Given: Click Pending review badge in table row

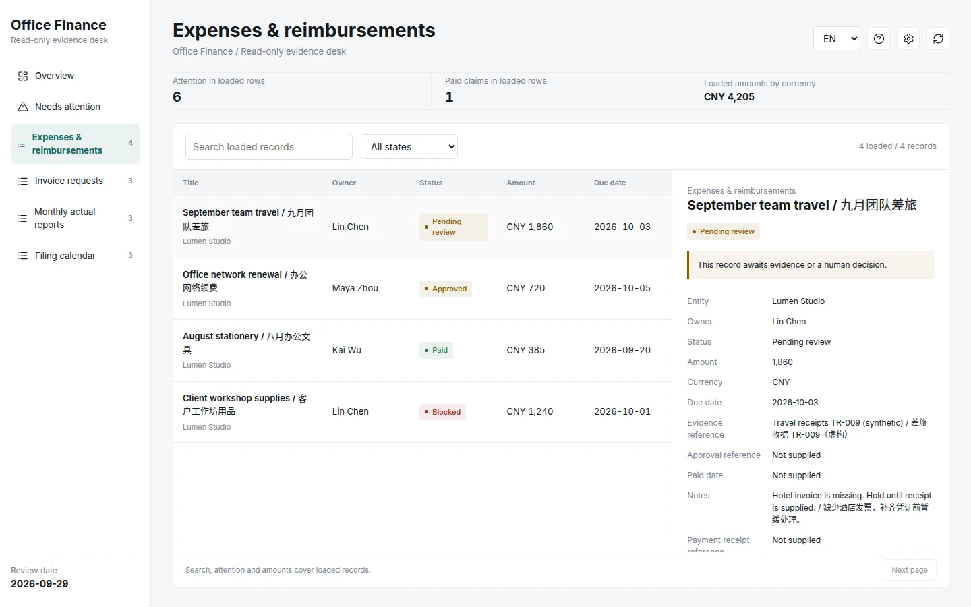Looking at the screenshot, I should click(454, 227).
